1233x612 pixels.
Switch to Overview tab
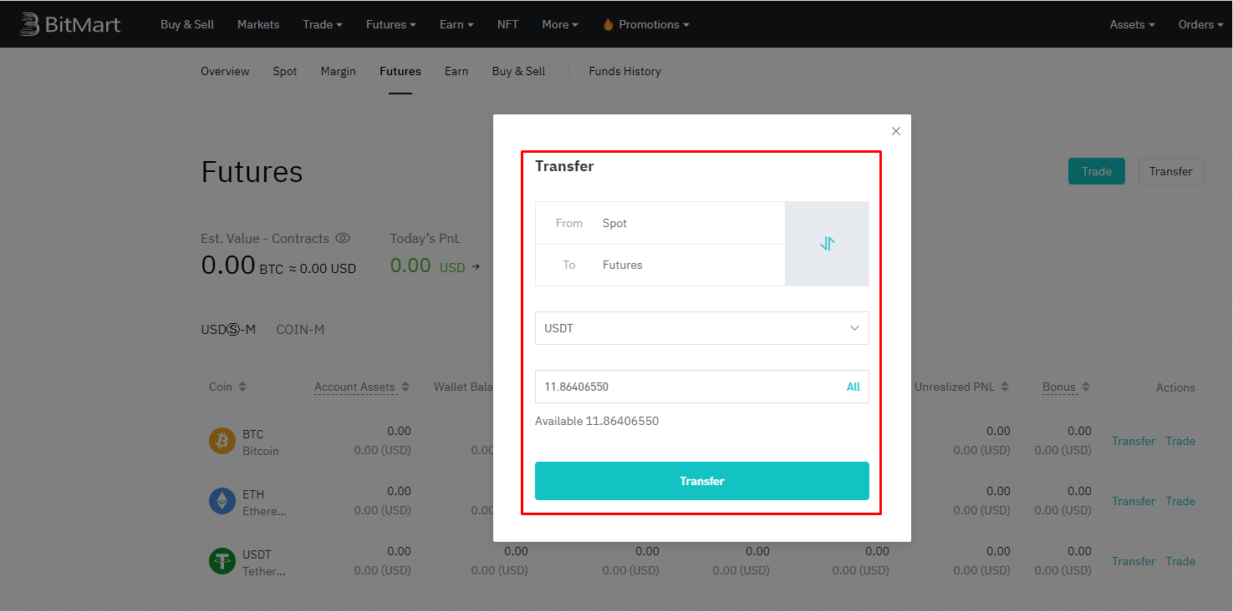(x=225, y=71)
